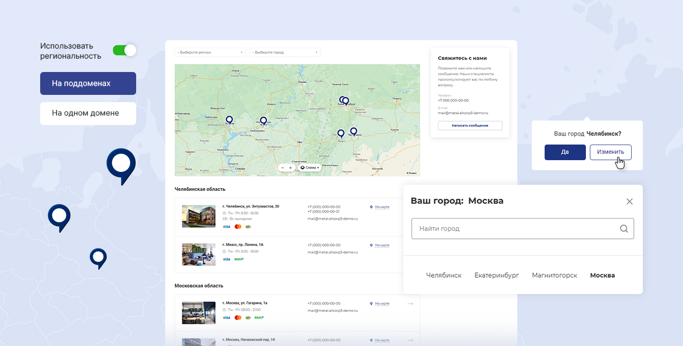The height and width of the screenshot is (346, 683).
Task: Select the На одном домене option
Action: click(x=88, y=113)
